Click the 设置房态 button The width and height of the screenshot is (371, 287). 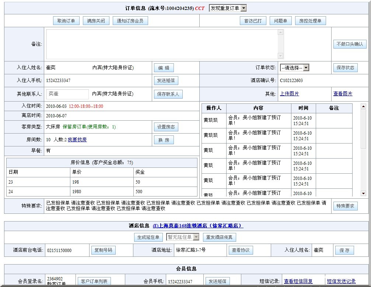click(166, 127)
